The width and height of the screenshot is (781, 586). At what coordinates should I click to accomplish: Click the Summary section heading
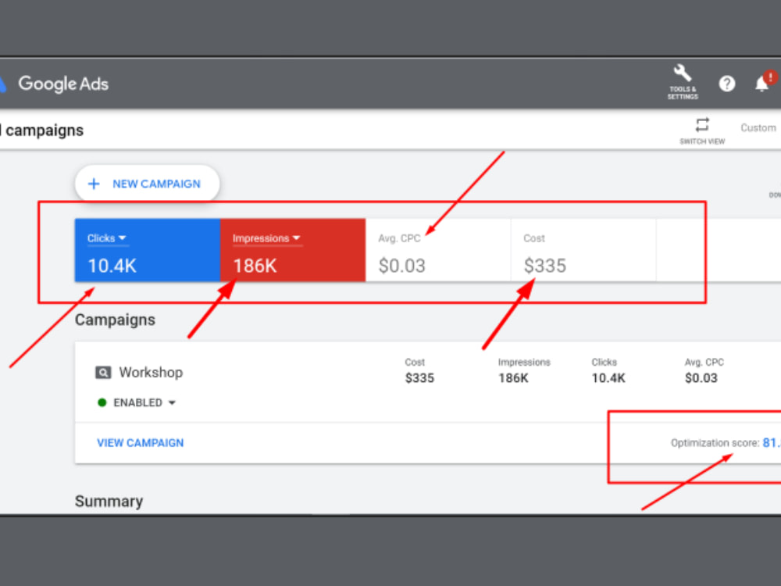[x=109, y=501]
